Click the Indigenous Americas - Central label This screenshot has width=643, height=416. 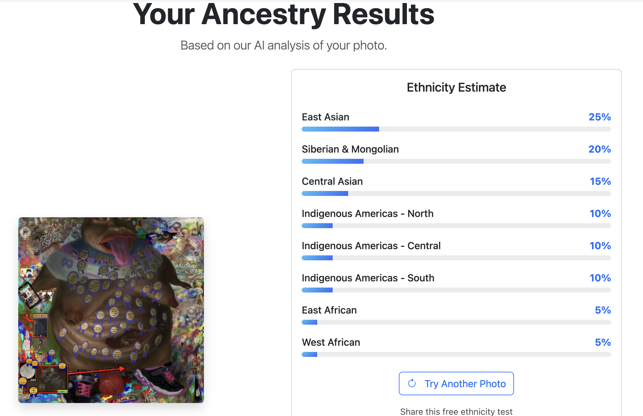pyautogui.click(x=371, y=246)
